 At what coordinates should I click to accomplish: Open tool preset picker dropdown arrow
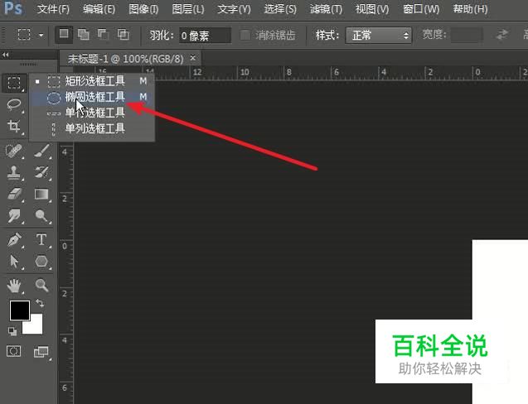[41, 35]
